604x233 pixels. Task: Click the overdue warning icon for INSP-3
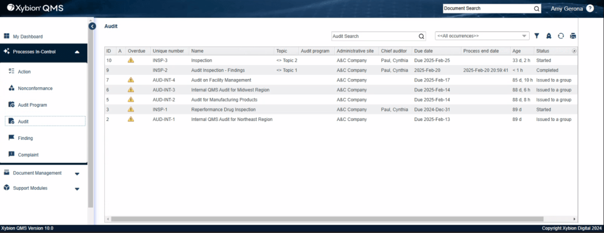click(x=131, y=60)
